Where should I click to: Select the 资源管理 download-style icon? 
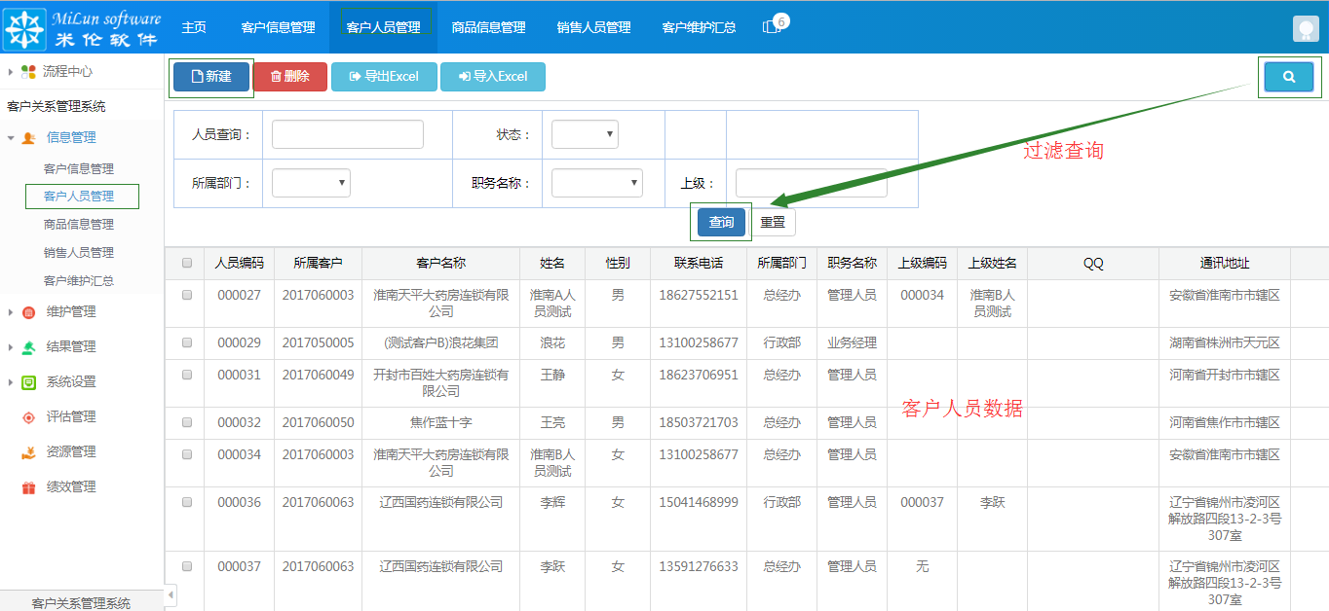pos(26,451)
